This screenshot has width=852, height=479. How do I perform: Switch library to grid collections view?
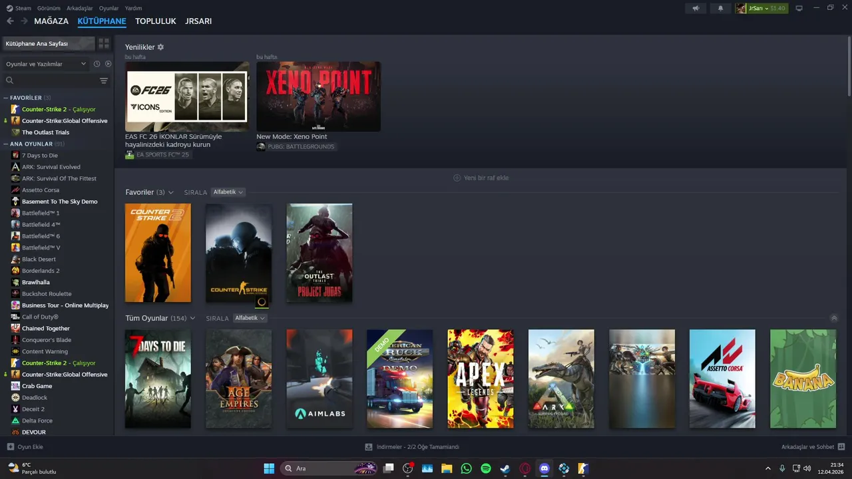pyautogui.click(x=104, y=43)
